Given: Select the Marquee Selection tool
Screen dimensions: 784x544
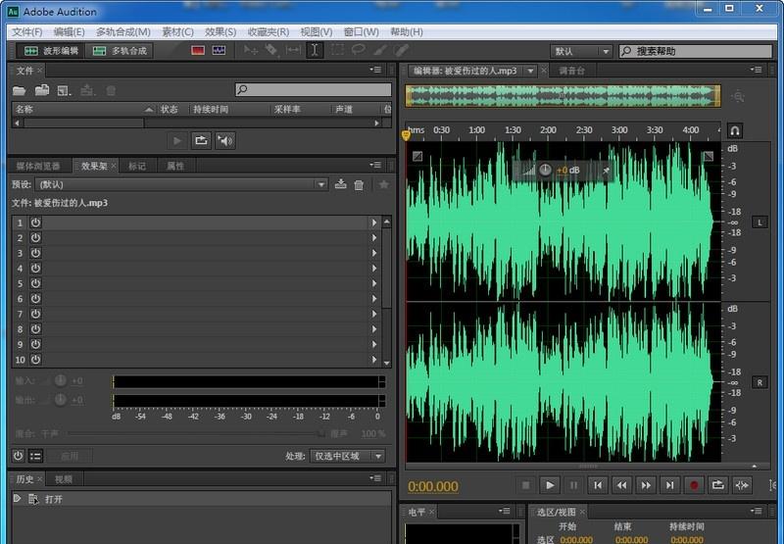Looking at the screenshot, I should pyautogui.click(x=338, y=50).
